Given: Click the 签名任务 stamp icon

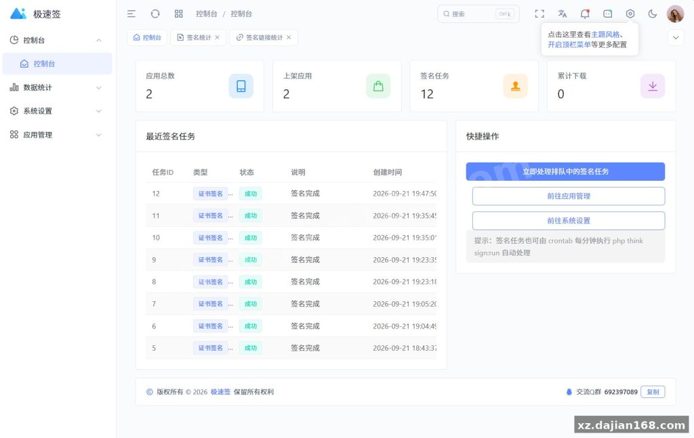Looking at the screenshot, I should click(515, 86).
